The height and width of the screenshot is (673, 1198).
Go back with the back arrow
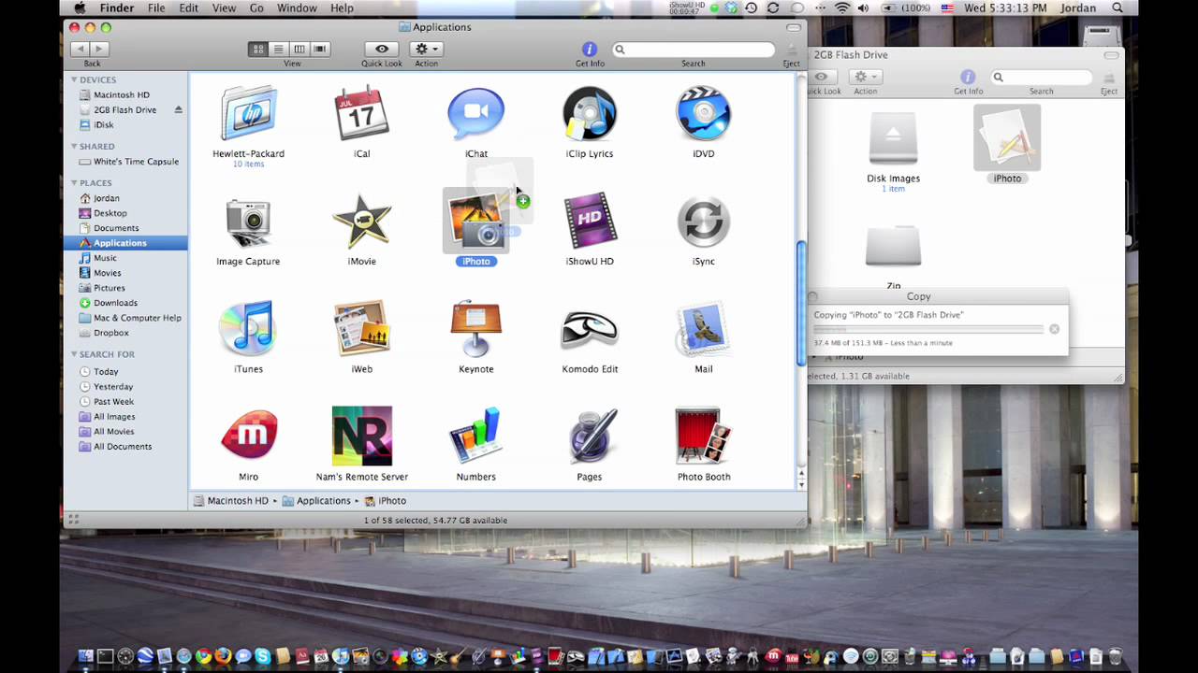[80, 49]
